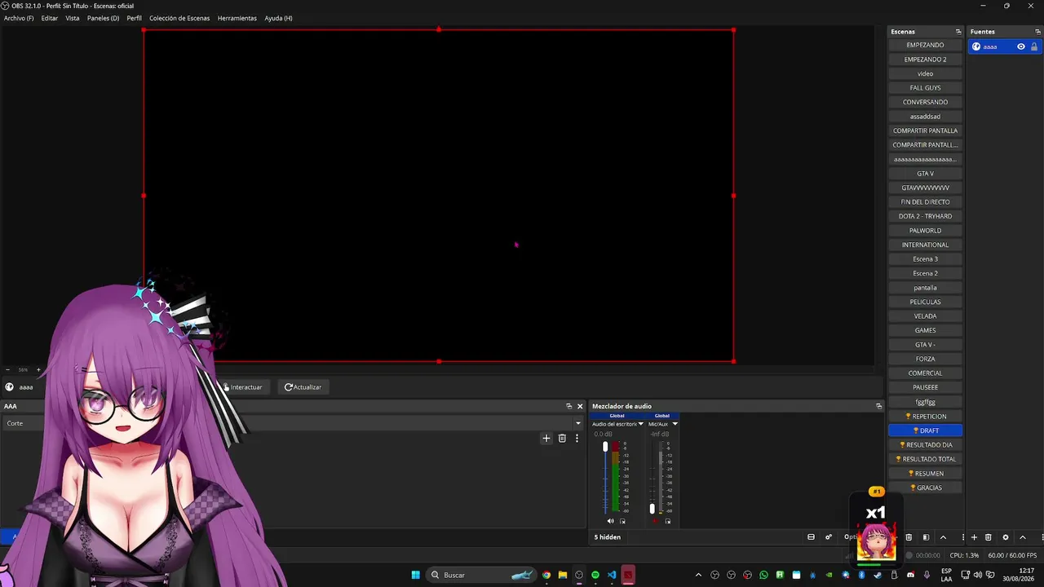1044x587 pixels.
Task: Unmute the Mic/Aux channel
Action: tap(654, 521)
